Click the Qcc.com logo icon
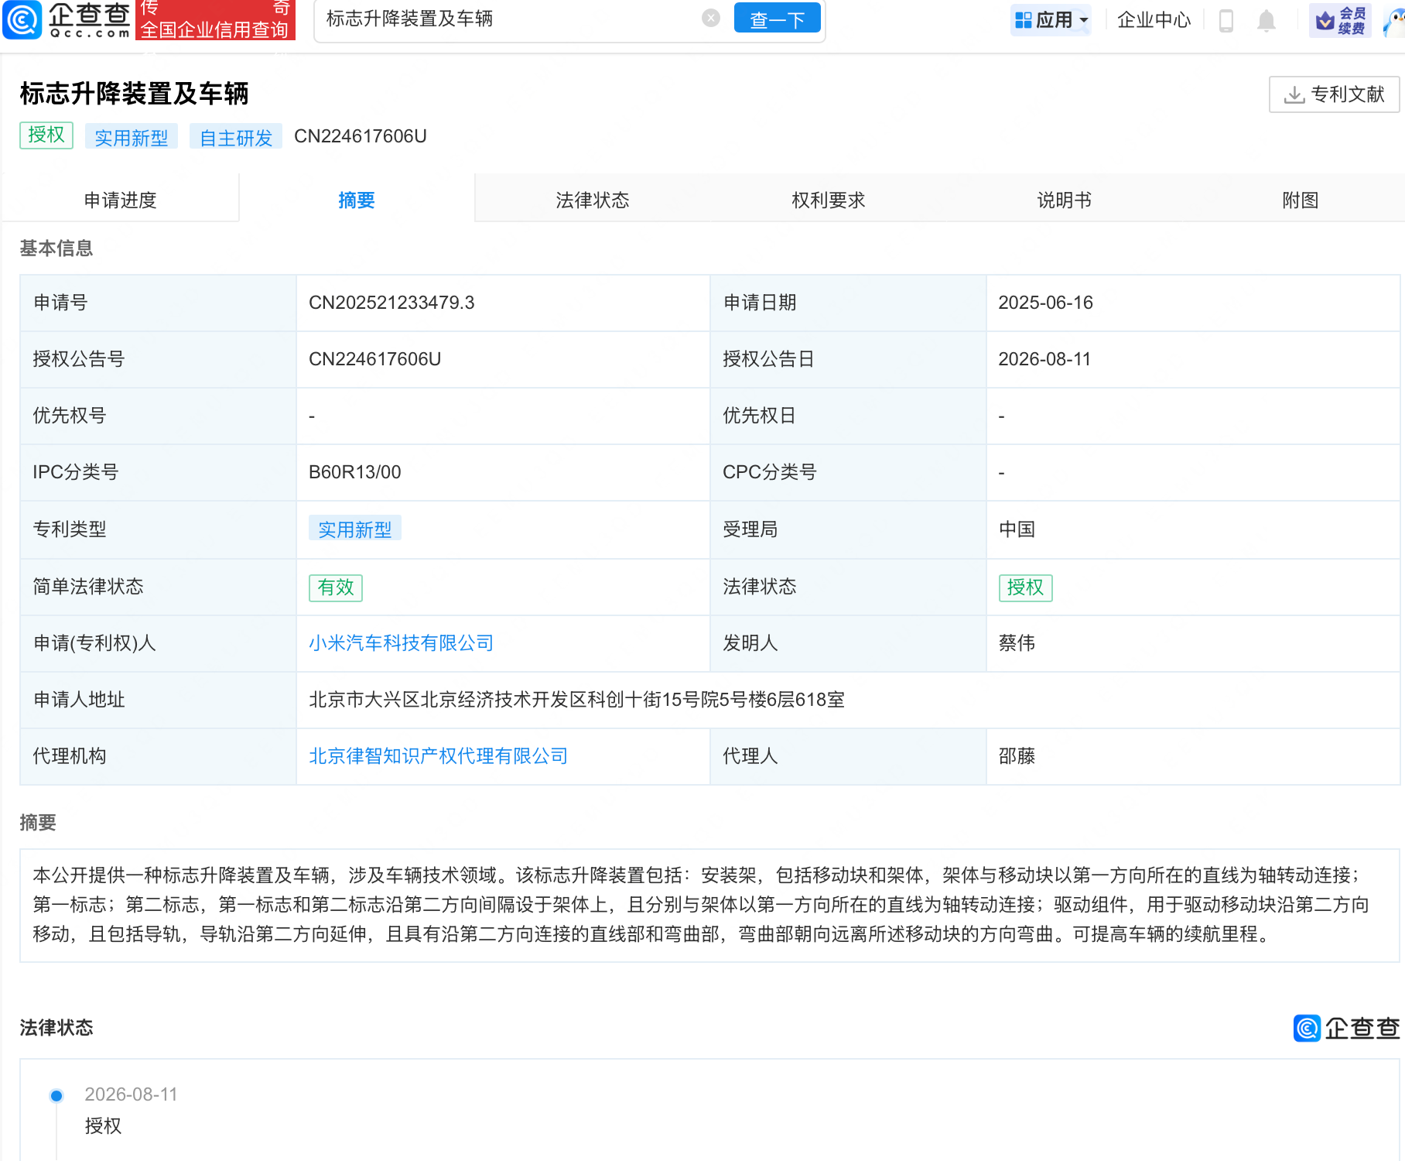This screenshot has width=1405, height=1161. pyautogui.click(x=22, y=19)
